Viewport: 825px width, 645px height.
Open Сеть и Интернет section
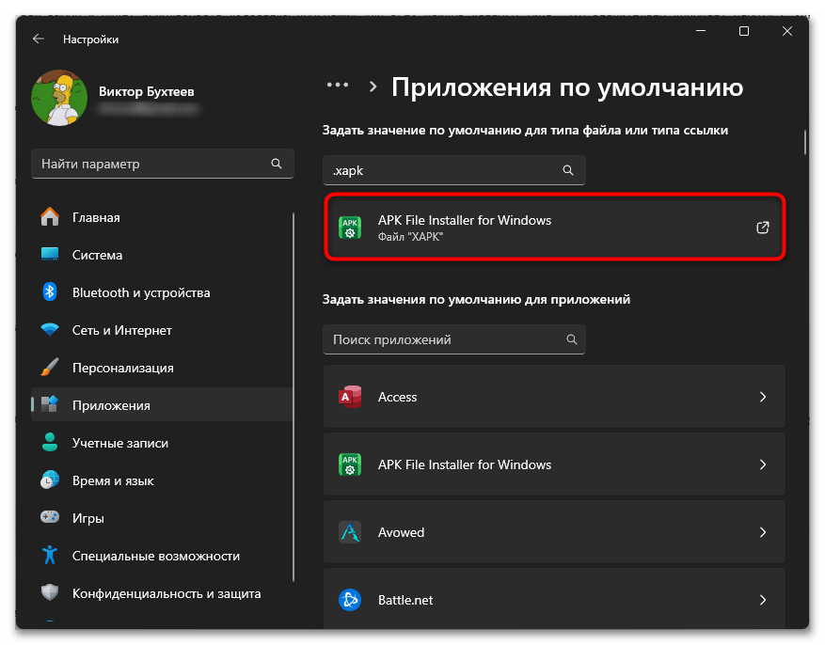pos(162,330)
